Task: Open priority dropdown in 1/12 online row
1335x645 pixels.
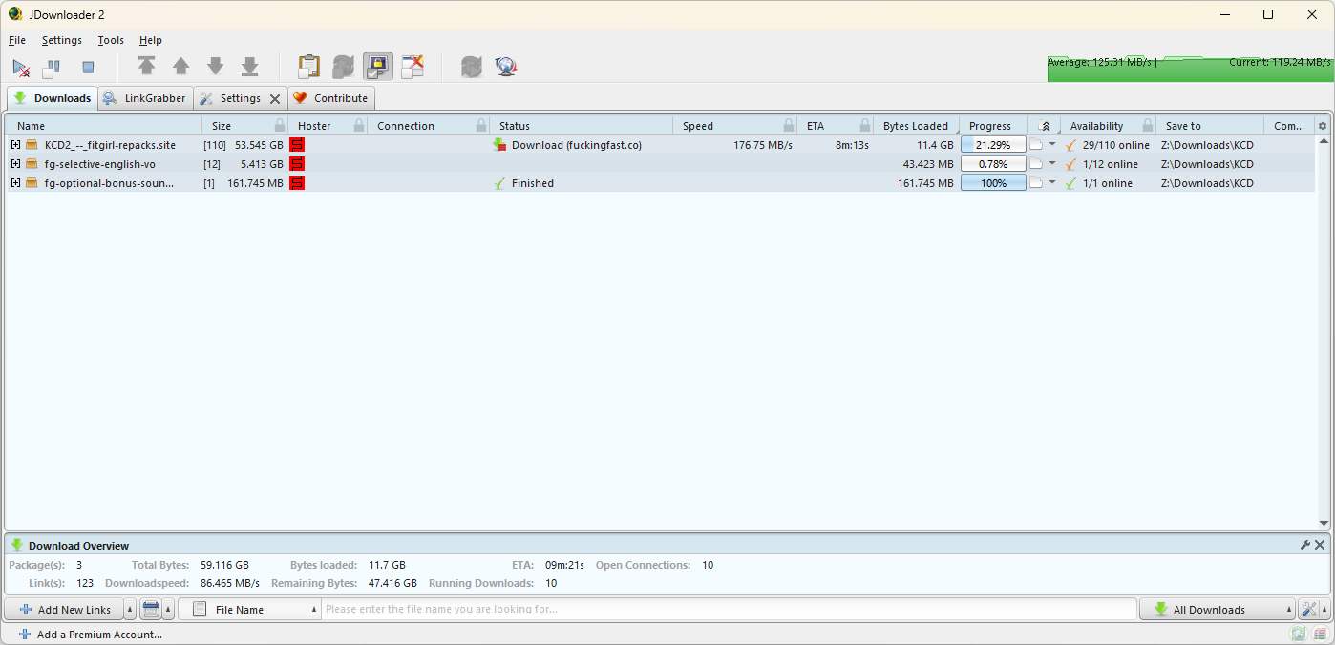Action: coord(1052,164)
